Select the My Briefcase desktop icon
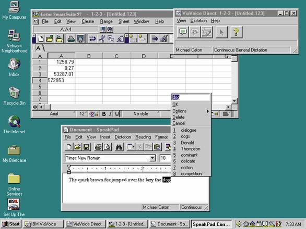 (14, 150)
